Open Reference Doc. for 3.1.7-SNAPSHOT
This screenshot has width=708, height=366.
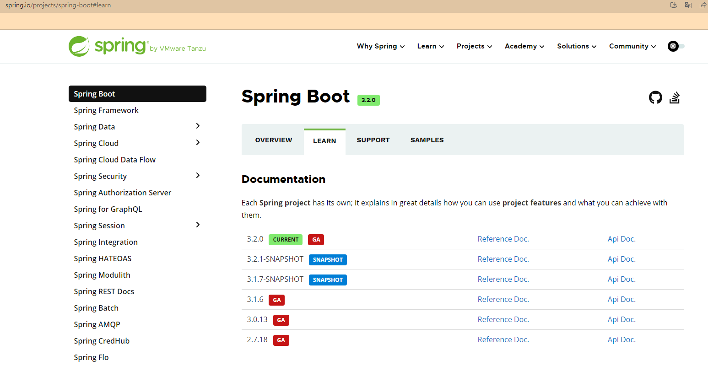(x=503, y=279)
